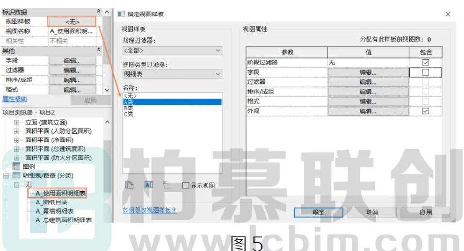Collapse the 其他 properties section
This screenshot has height=251, width=464.
pos(99,50)
